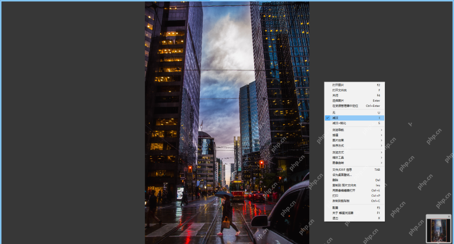Expand the 浏览导航 navigation submenu
Viewport: 454px width, 244px height.
[x=355, y=130]
